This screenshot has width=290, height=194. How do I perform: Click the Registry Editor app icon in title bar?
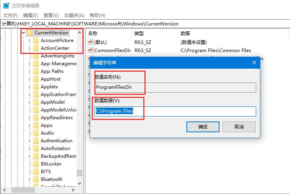click(x=6, y=6)
